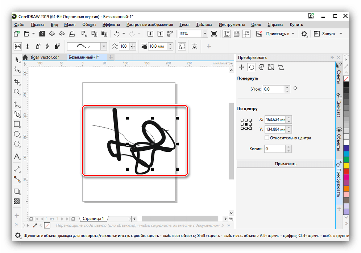Select the Pick (arrow) tool

click(x=17, y=59)
